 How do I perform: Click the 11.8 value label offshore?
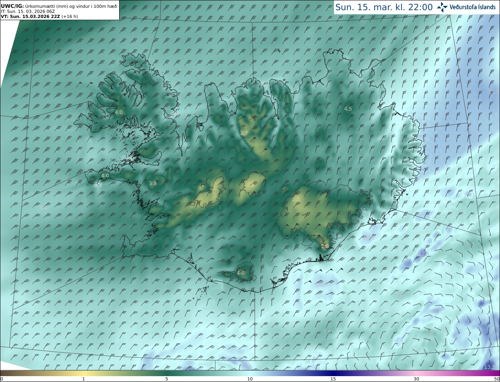pos(436,311)
